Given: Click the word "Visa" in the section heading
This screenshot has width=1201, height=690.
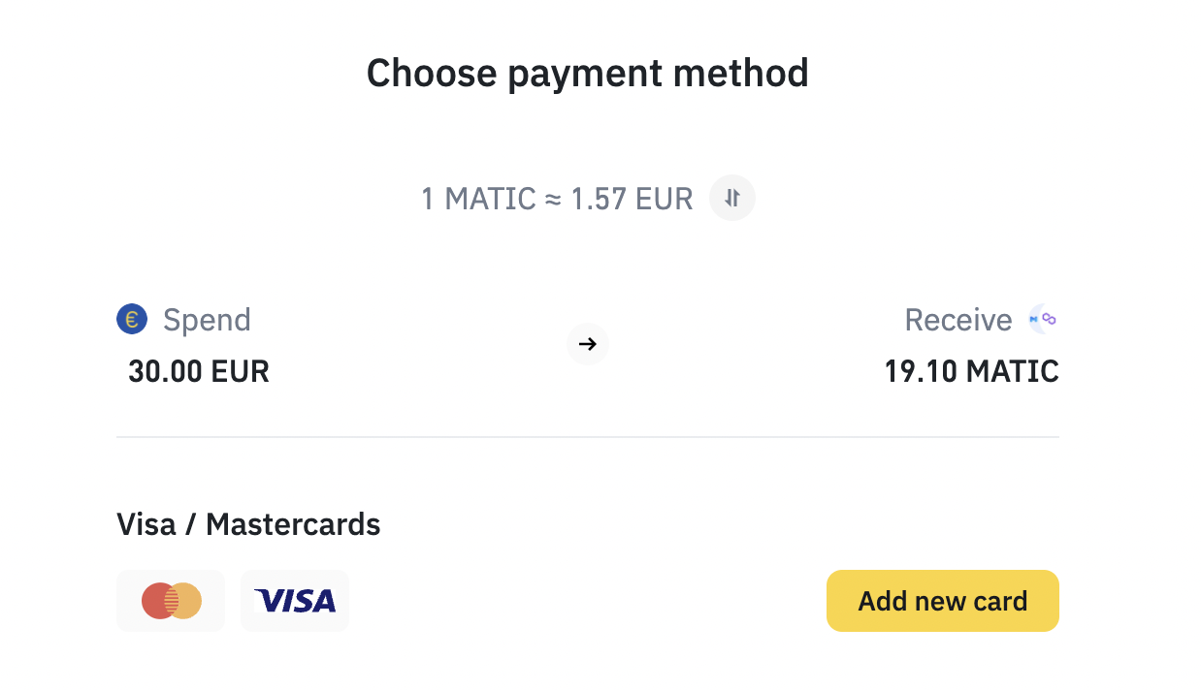Looking at the screenshot, I should (x=146, y=524).
